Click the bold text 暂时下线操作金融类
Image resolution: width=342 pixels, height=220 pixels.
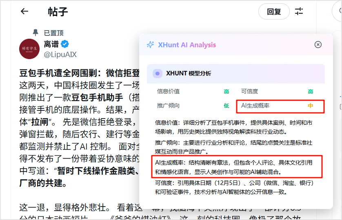(x=96, y=171)
